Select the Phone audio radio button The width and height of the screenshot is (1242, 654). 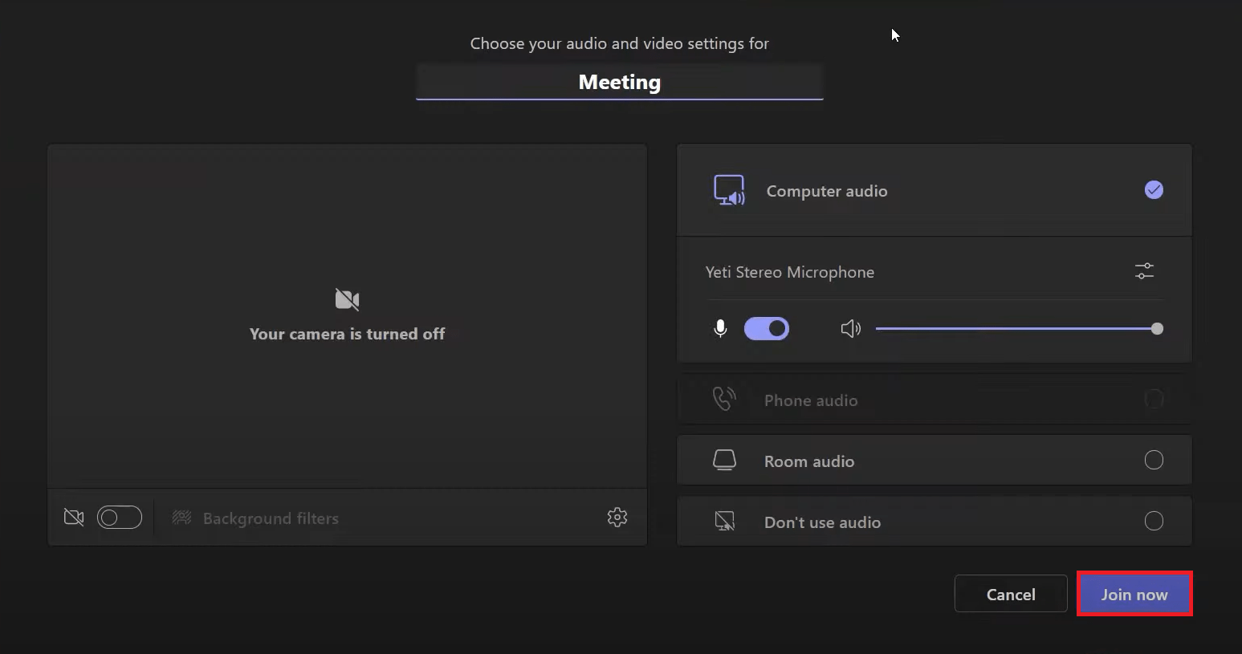[x=1154, y=399]
